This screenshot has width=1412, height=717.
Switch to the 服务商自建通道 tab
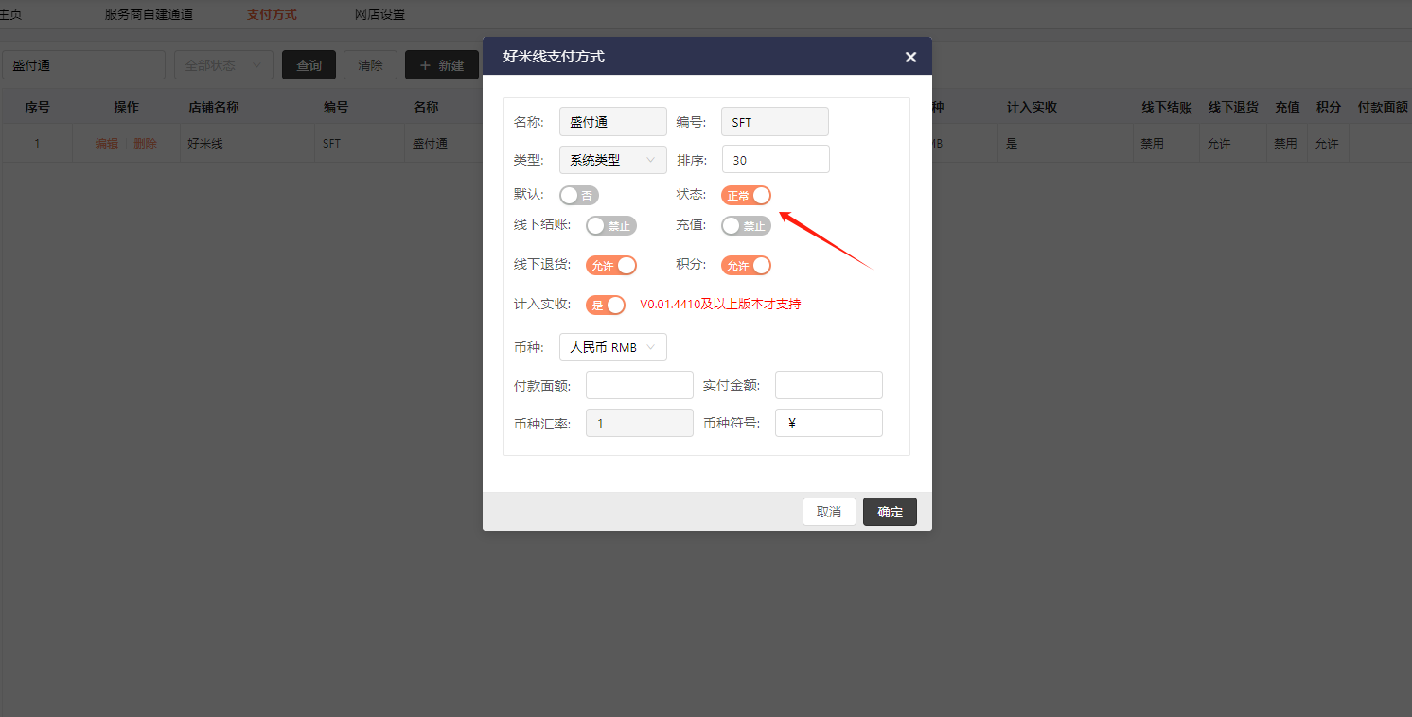[x=149, y=14]
